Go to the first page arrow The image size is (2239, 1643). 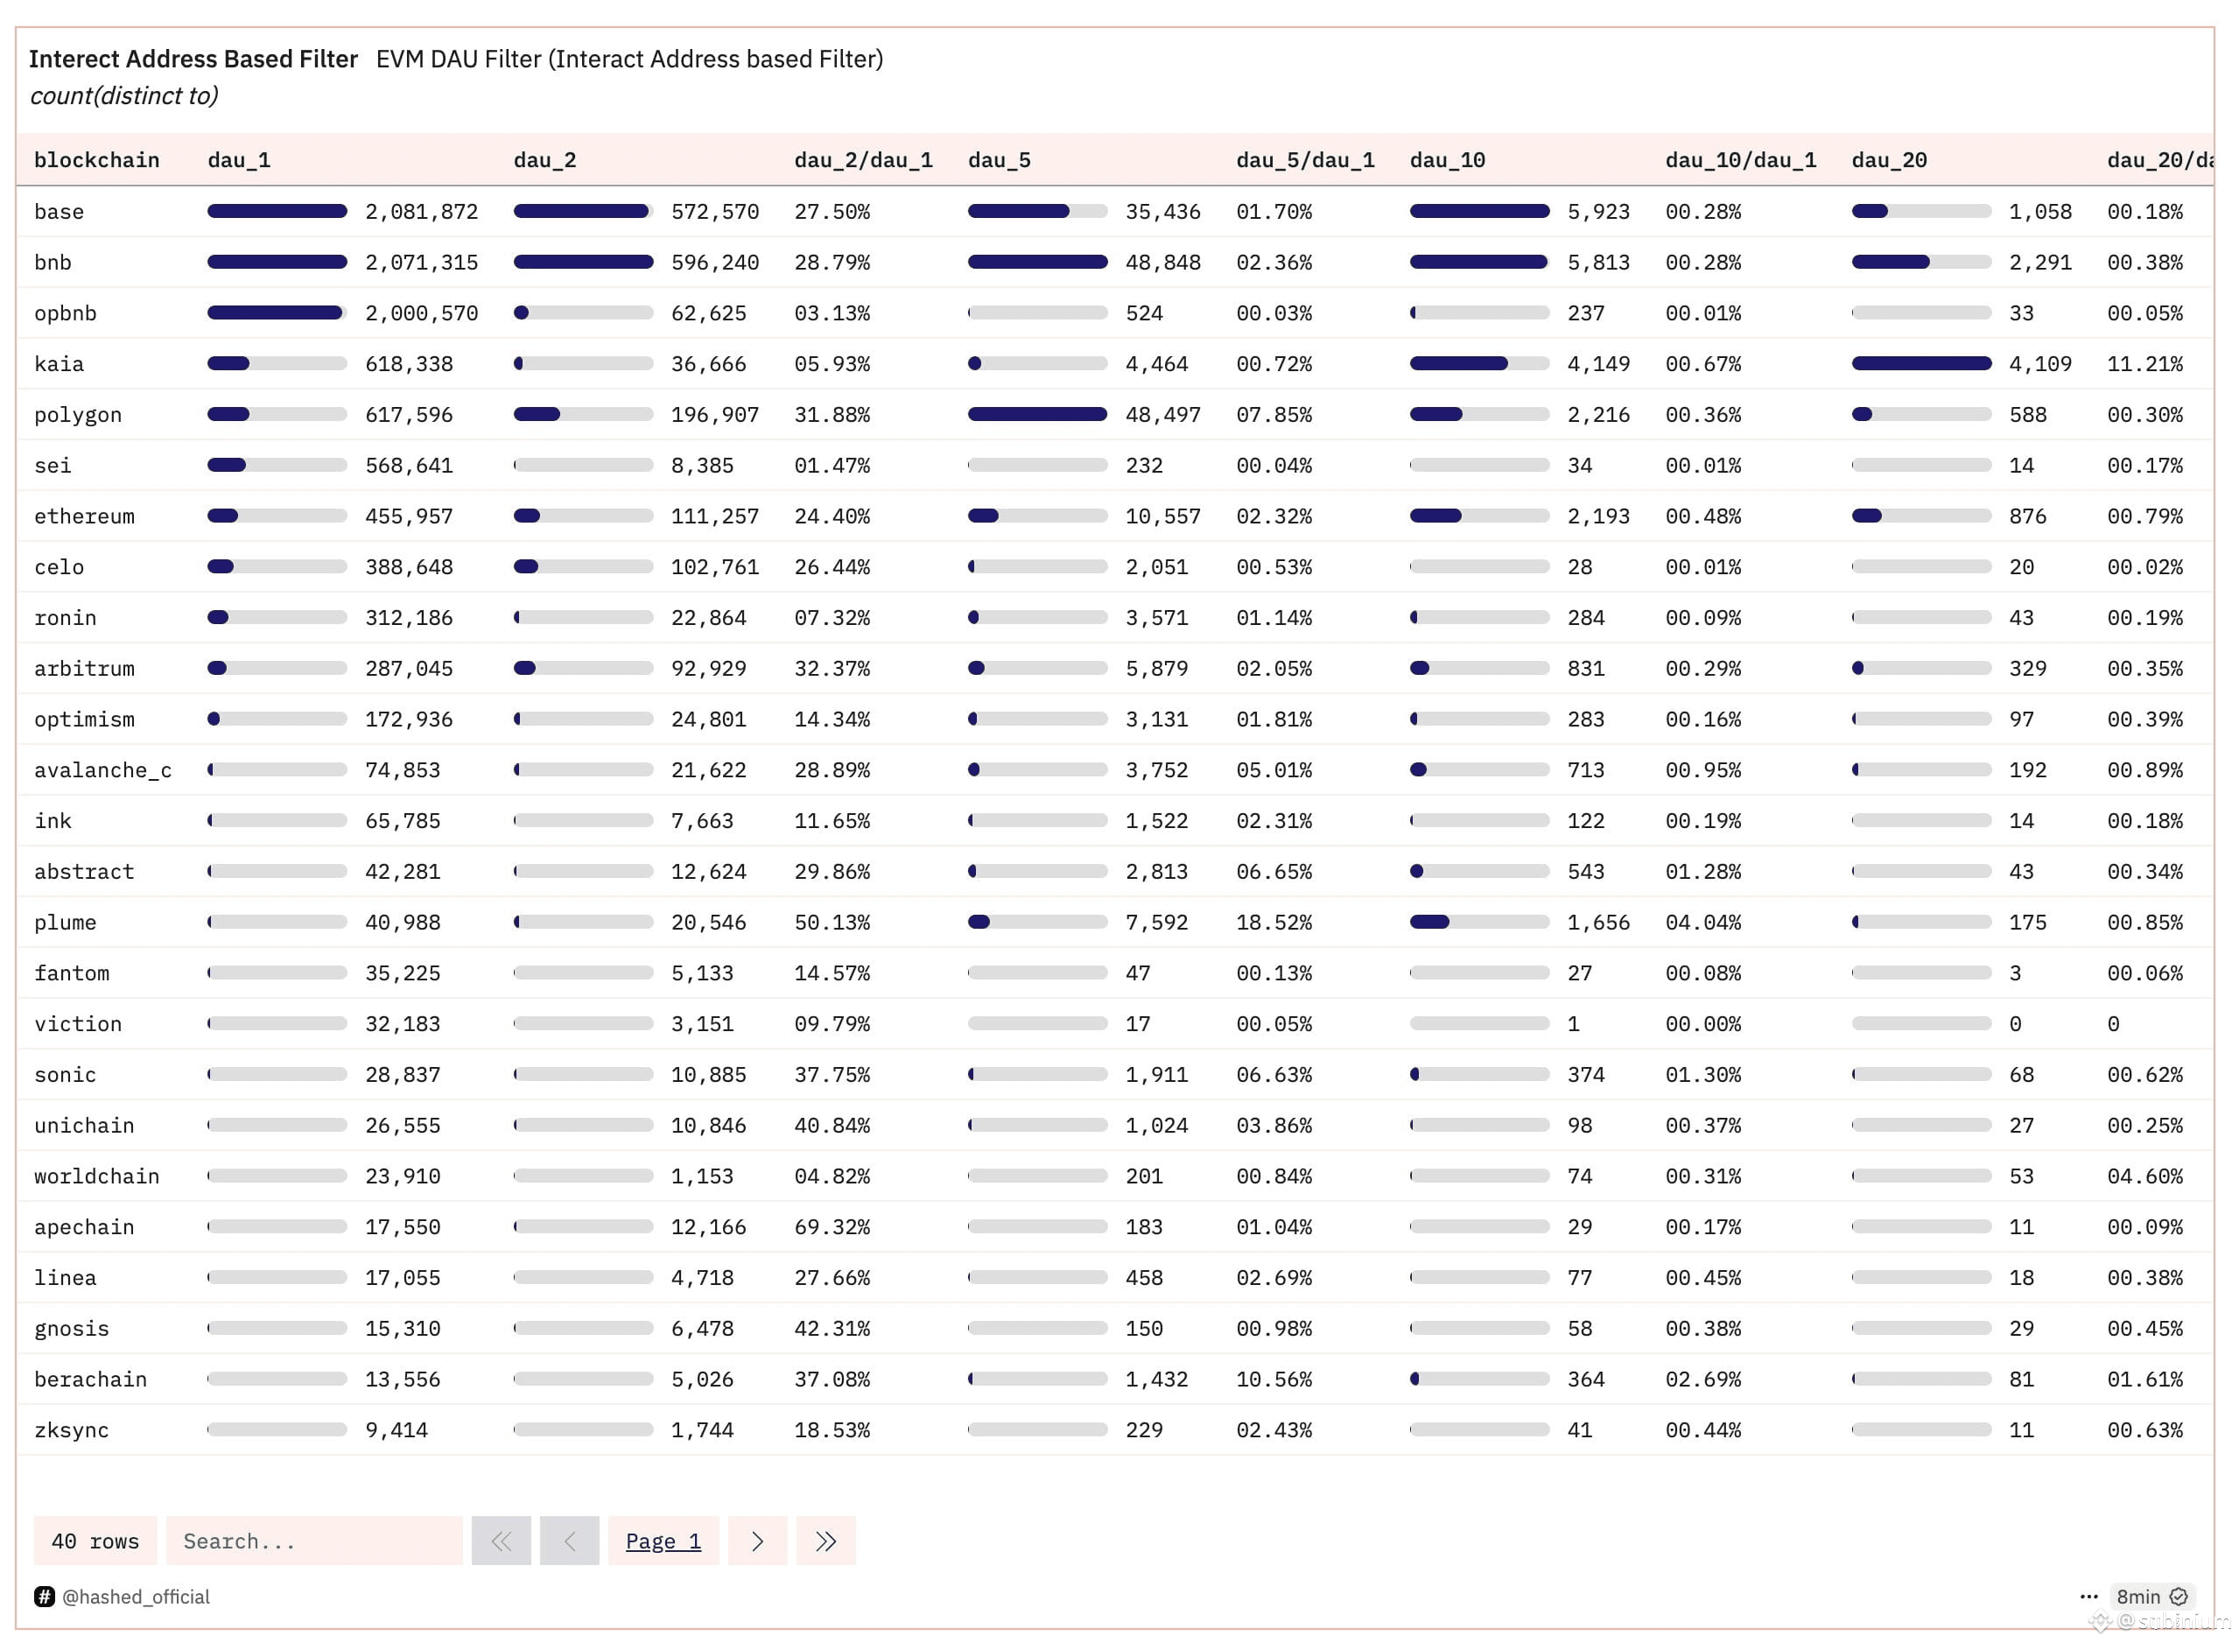(501, 1541)
